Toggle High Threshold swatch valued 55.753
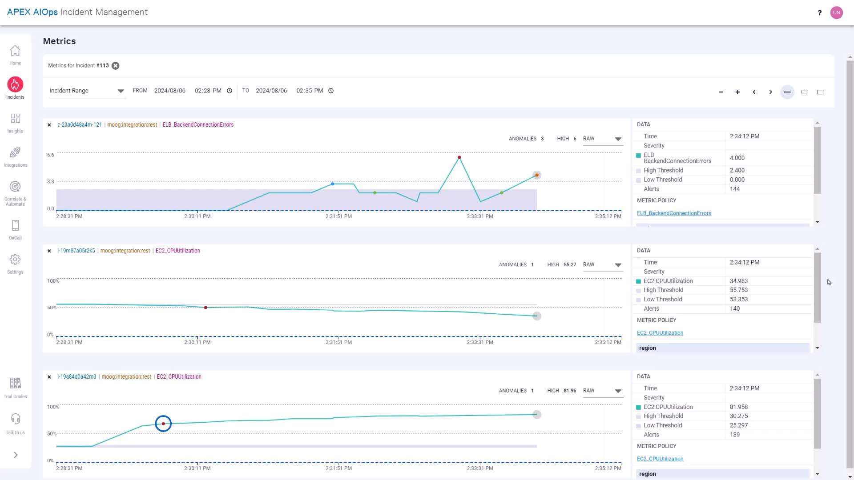Screen dimensions: 854x480 [639, 291]
